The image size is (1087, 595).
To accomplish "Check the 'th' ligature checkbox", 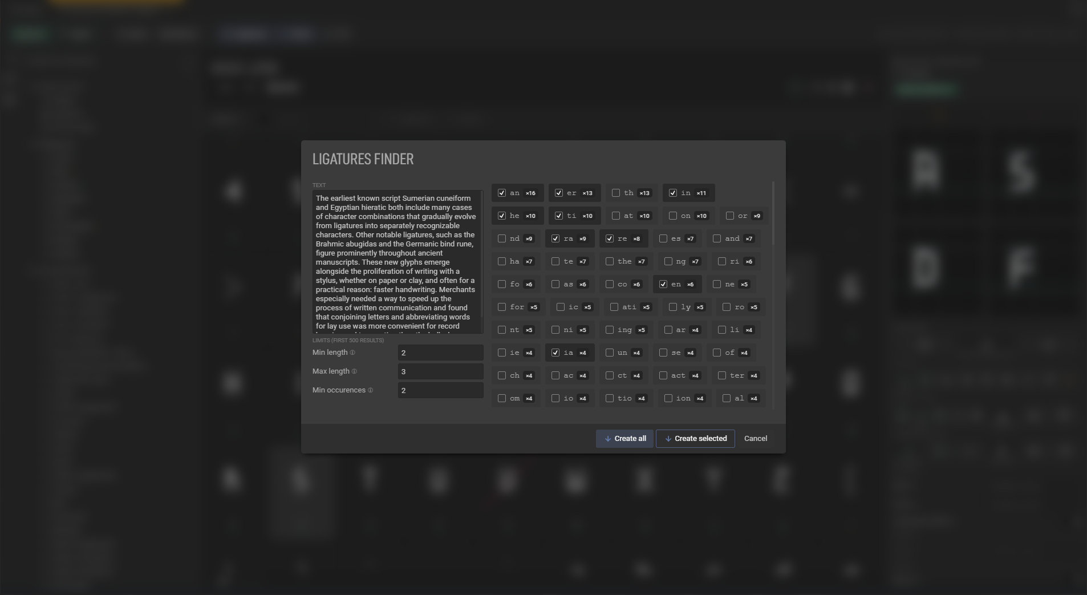I will (x=616, y=193).
